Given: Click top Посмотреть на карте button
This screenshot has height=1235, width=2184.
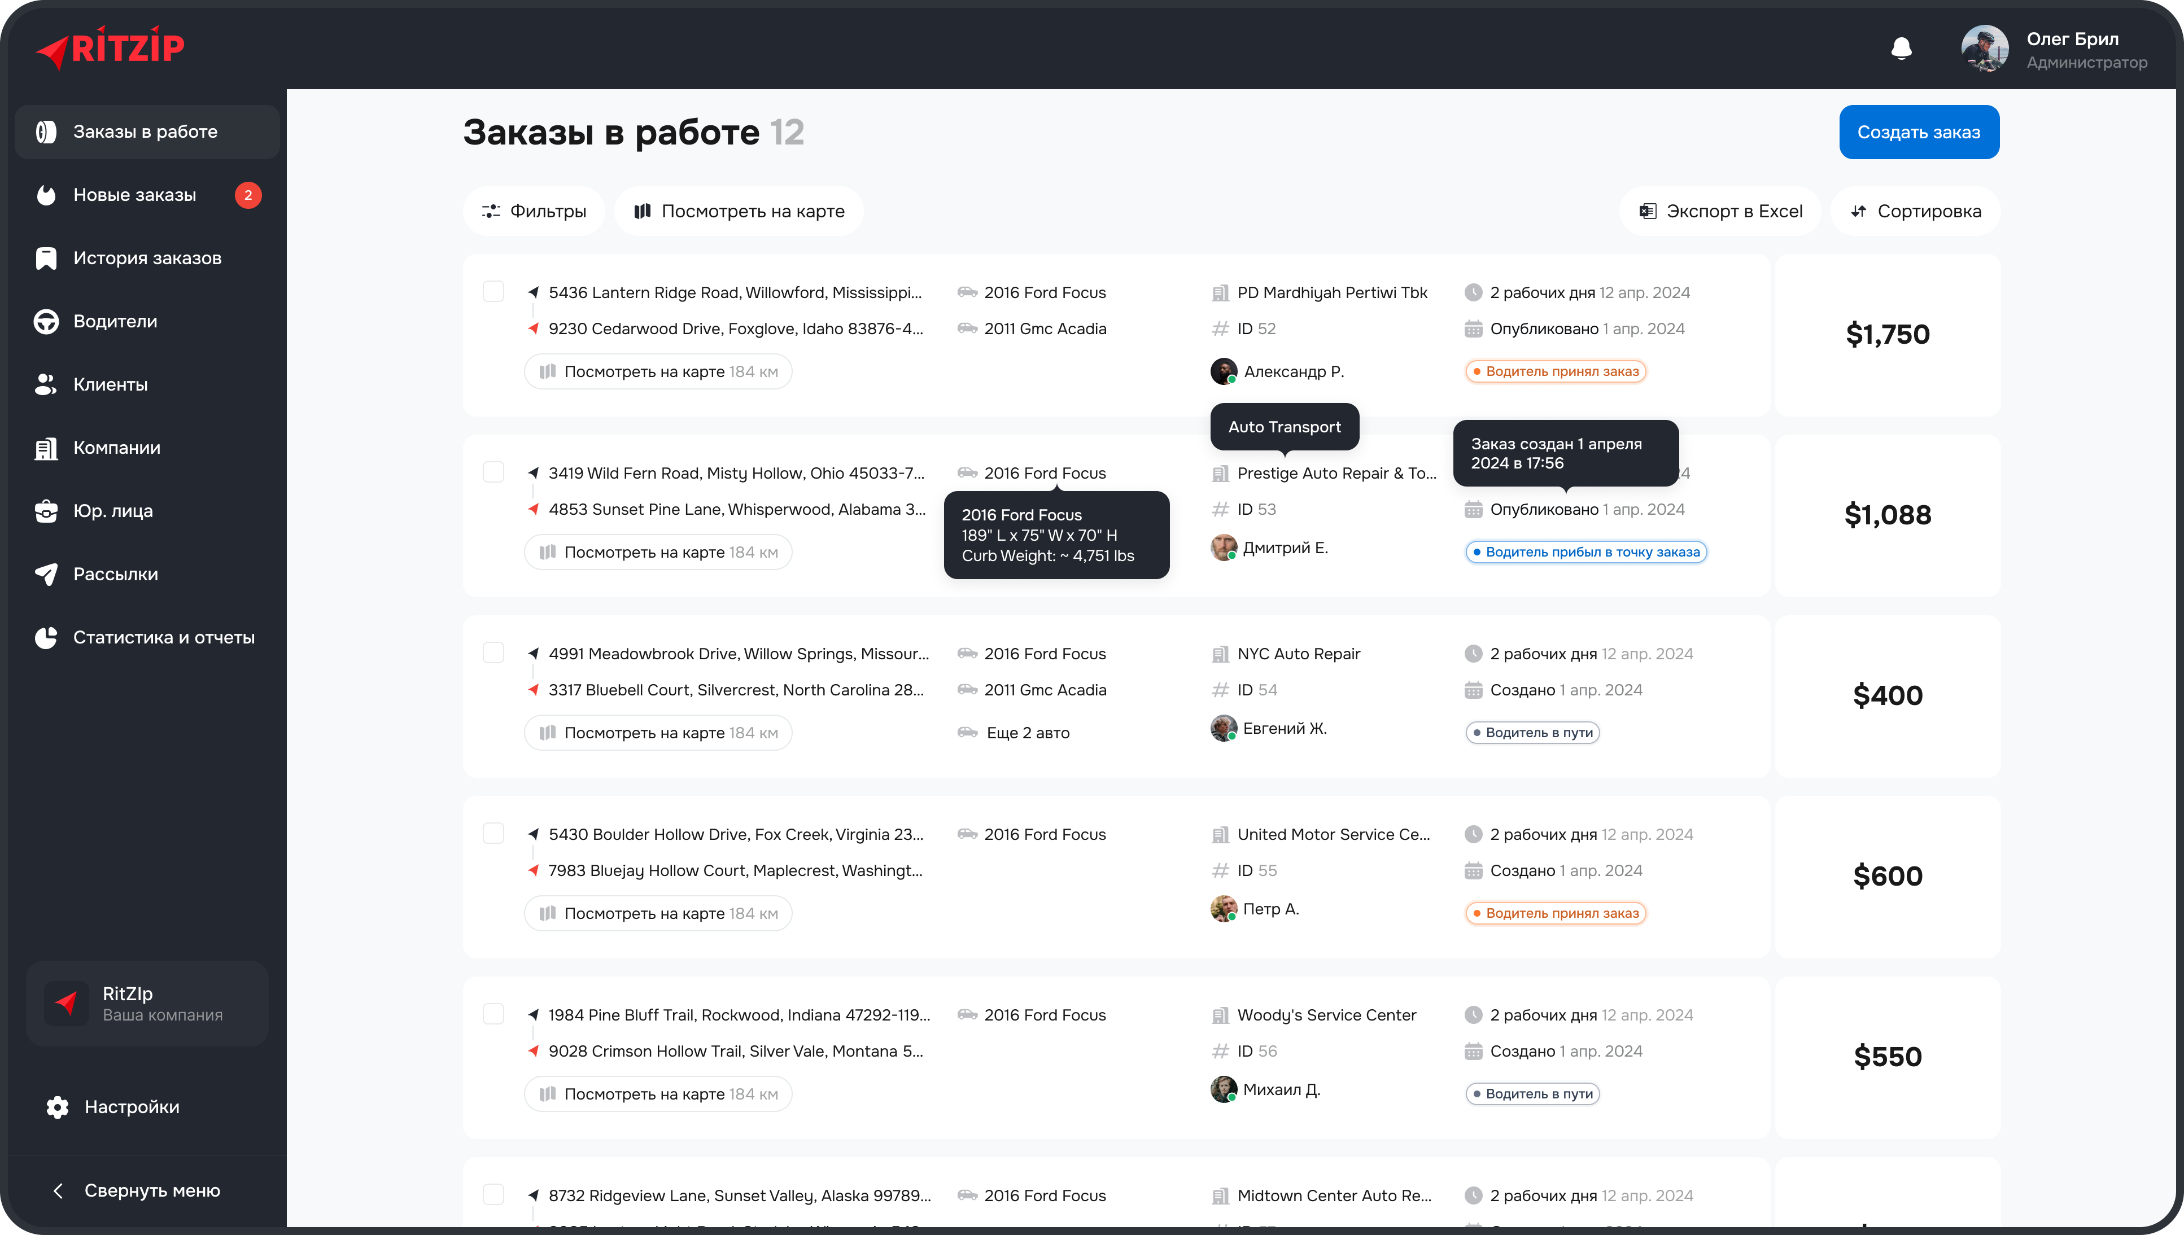Looking at the screenshot, I should point(739,211).
